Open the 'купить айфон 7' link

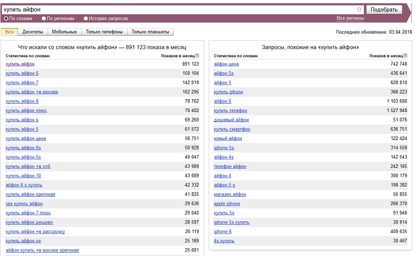pos(22,82)
